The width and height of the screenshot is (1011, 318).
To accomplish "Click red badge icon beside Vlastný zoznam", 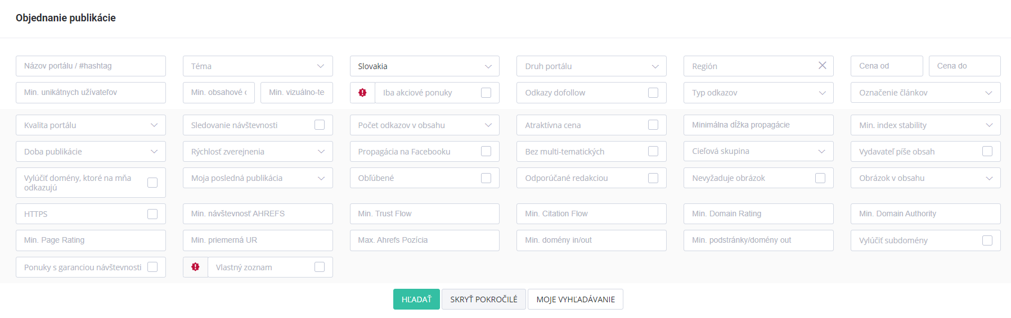I will tap(195, 267).
